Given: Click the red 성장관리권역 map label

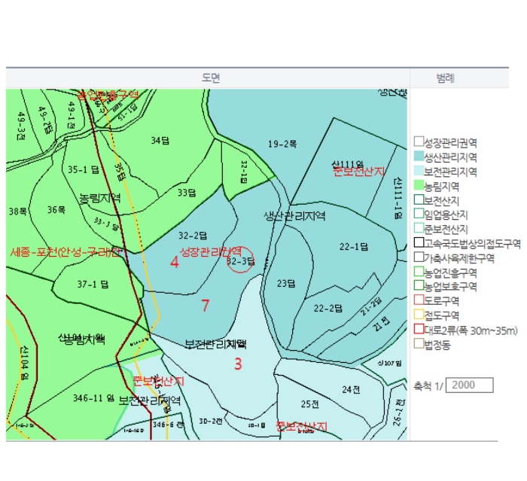Looking at the screenshot, I should pos(211,251).
